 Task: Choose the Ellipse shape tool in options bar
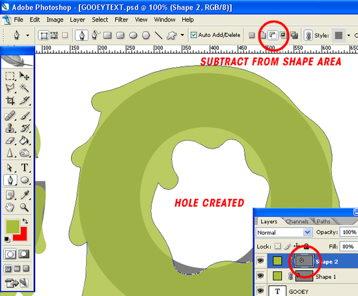(x=133, y=35)
